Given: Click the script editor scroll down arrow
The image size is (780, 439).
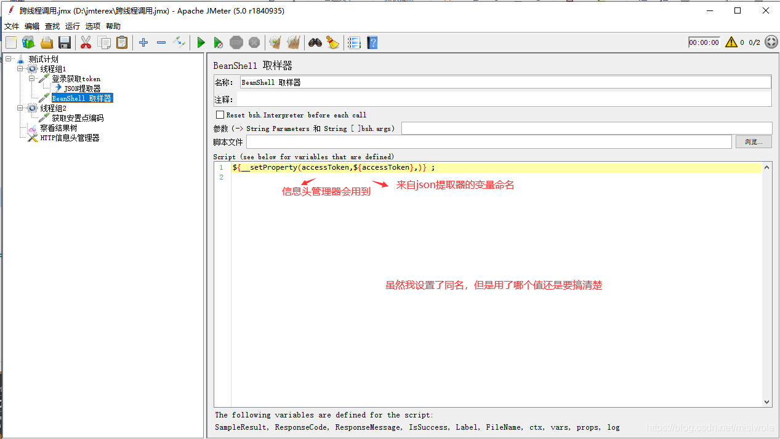Looking at the screenshot, I should [x=767, y=402].
